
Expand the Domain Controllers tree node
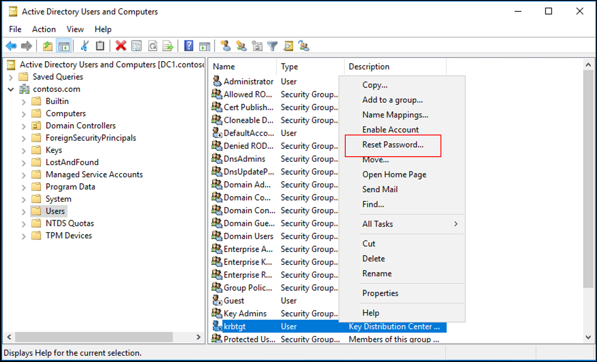pos(24,126)
